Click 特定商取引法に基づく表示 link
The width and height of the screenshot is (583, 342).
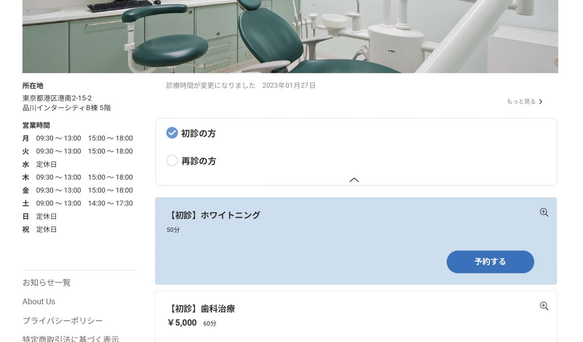[71, 339]
